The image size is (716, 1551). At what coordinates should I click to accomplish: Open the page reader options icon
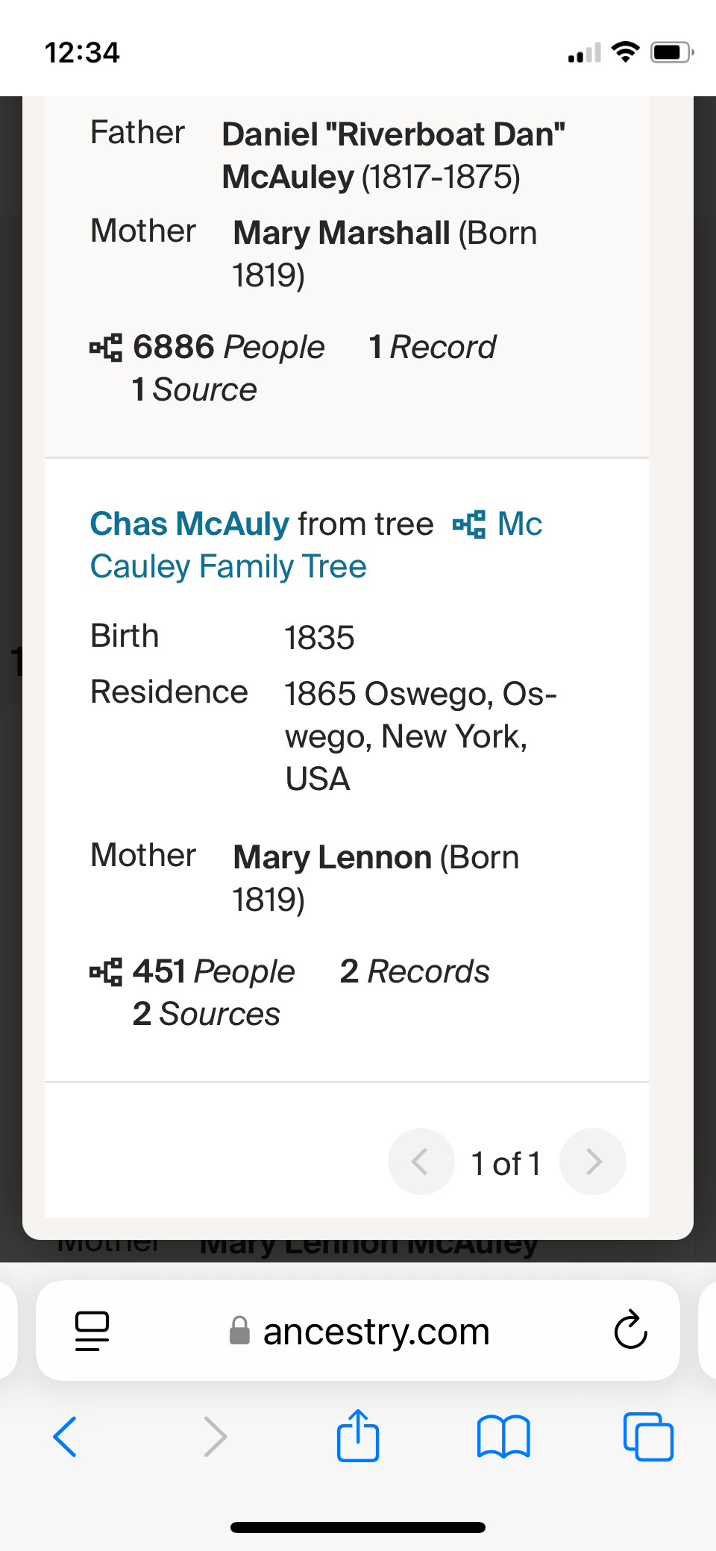coord(92,1331)
